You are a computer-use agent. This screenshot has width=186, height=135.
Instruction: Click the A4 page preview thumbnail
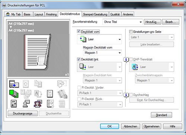click(x=37, y=52)
